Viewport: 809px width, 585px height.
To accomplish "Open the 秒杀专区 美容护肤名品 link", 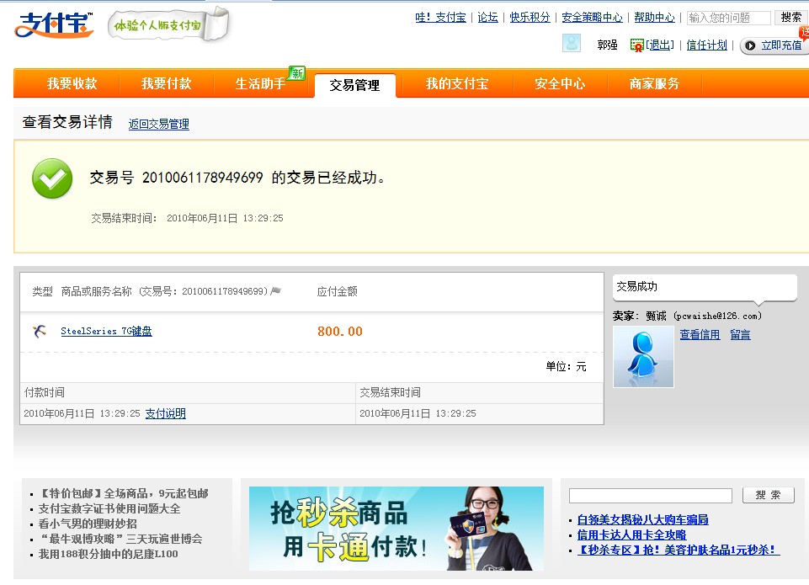I will click(679, 550).
